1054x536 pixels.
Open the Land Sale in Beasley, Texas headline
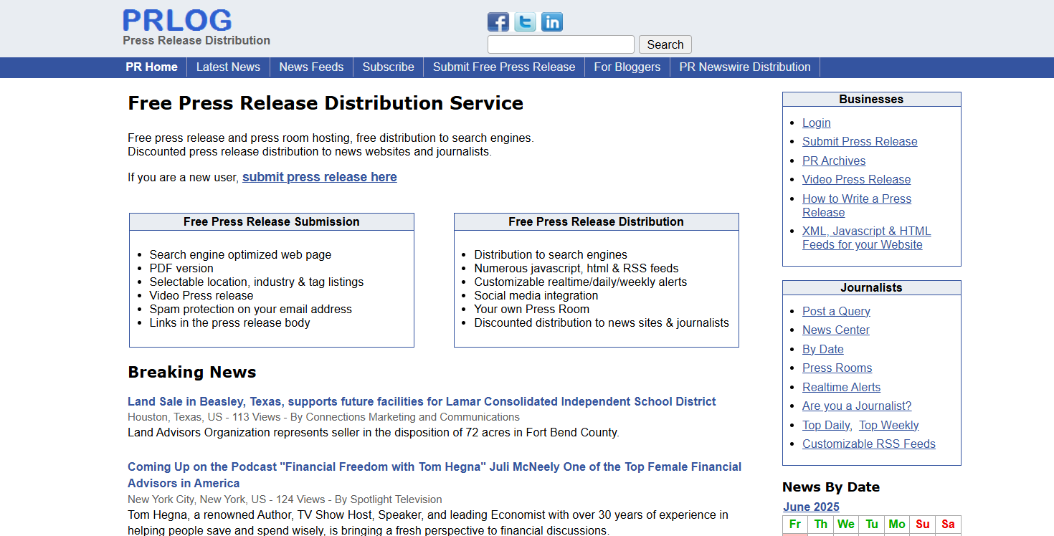point(422,401)
